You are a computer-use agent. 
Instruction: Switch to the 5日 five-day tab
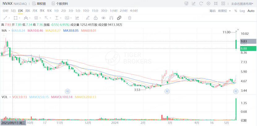(x=13, y=11)
